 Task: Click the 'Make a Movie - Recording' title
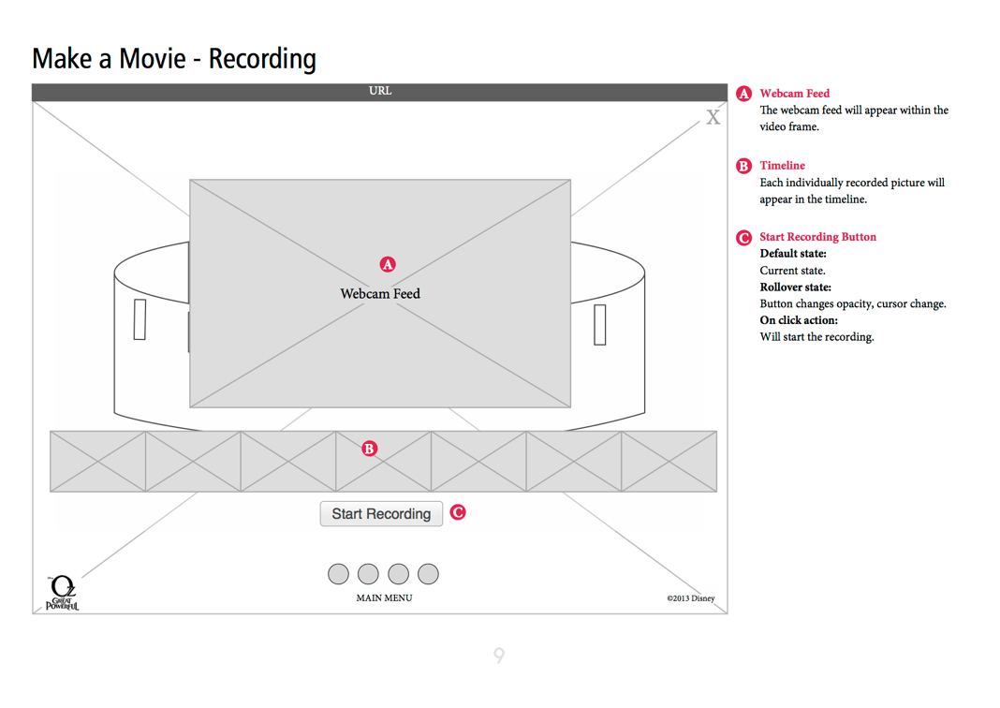(x=174, y=59)
